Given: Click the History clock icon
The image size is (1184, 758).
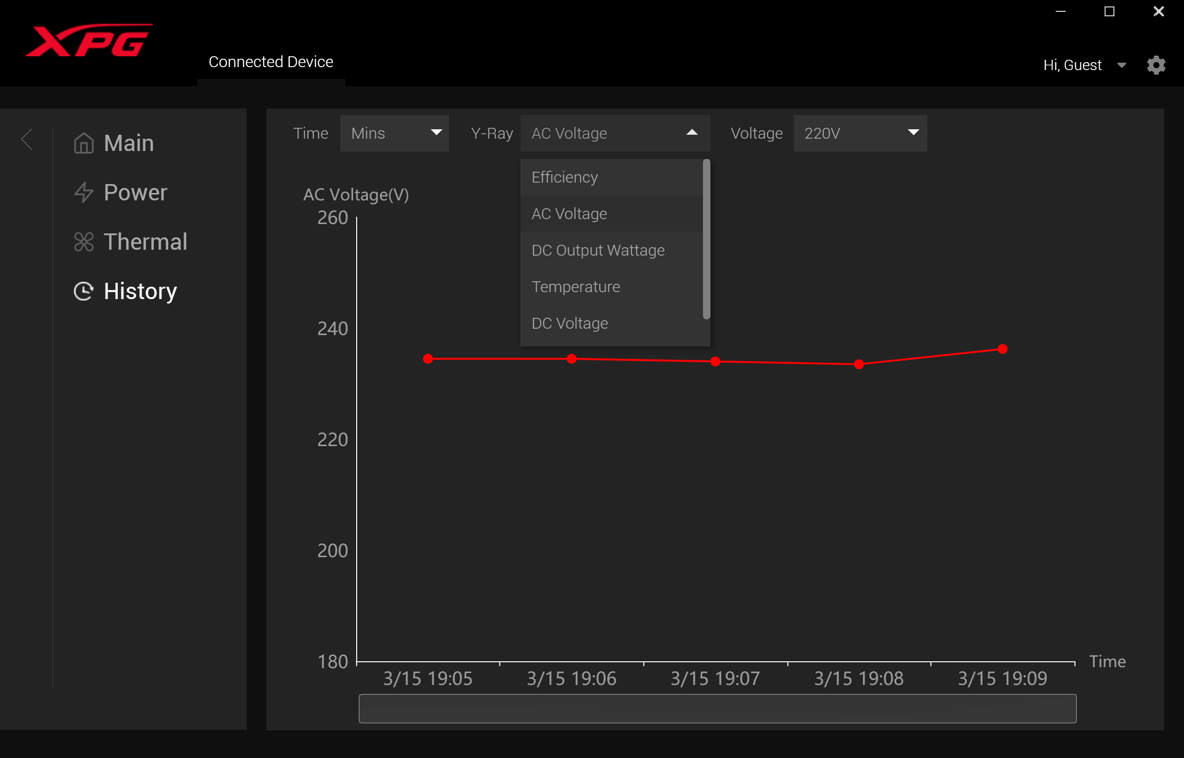Looking at the screenshot, I should (x=84, y=290).
